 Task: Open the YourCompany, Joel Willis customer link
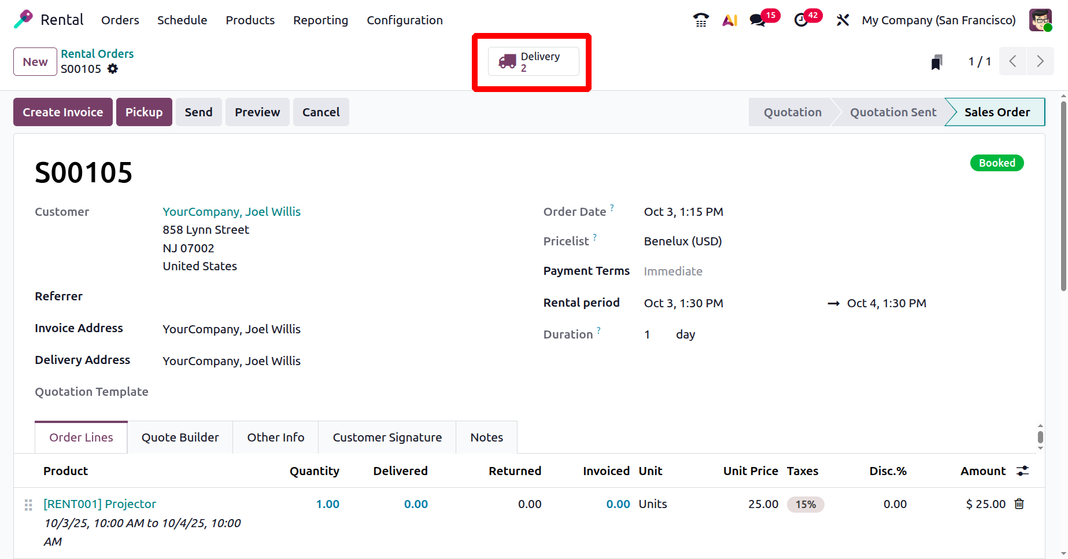click(x=231, y=212)
